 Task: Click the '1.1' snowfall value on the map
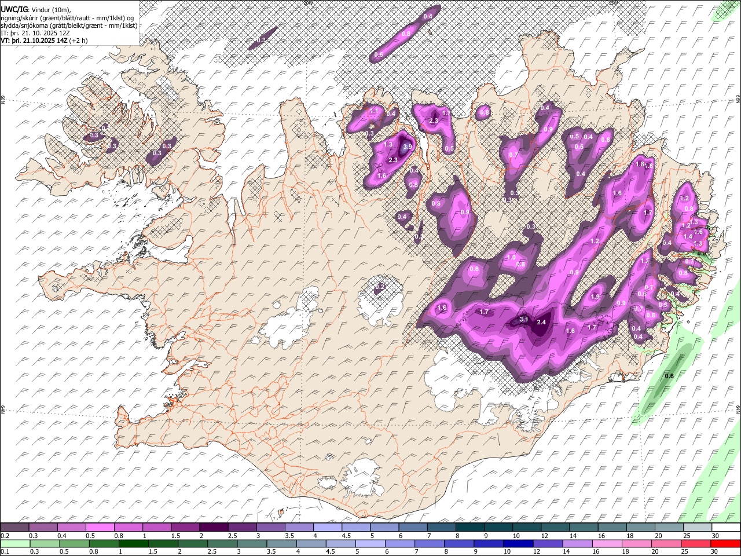point(373,111)
